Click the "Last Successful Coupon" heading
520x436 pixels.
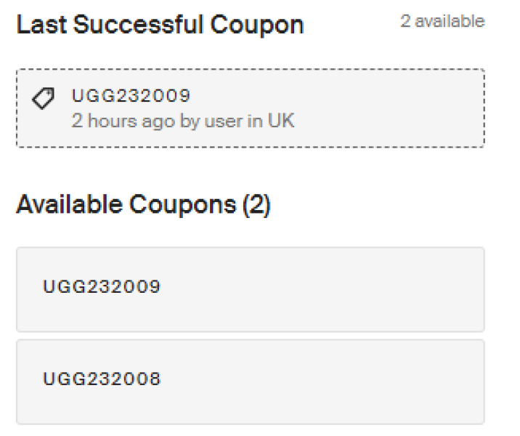coord(160,26)
